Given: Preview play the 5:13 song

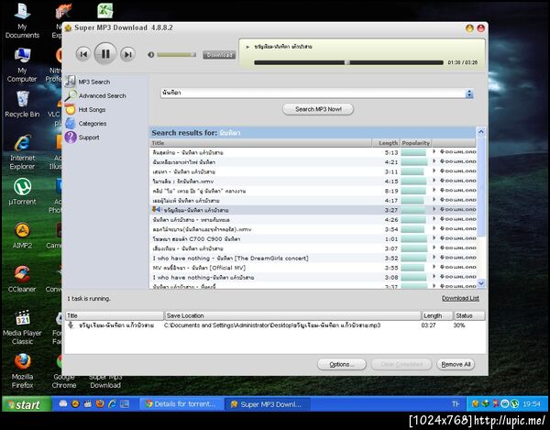Looking at the screenshot, I should (434, 151).
